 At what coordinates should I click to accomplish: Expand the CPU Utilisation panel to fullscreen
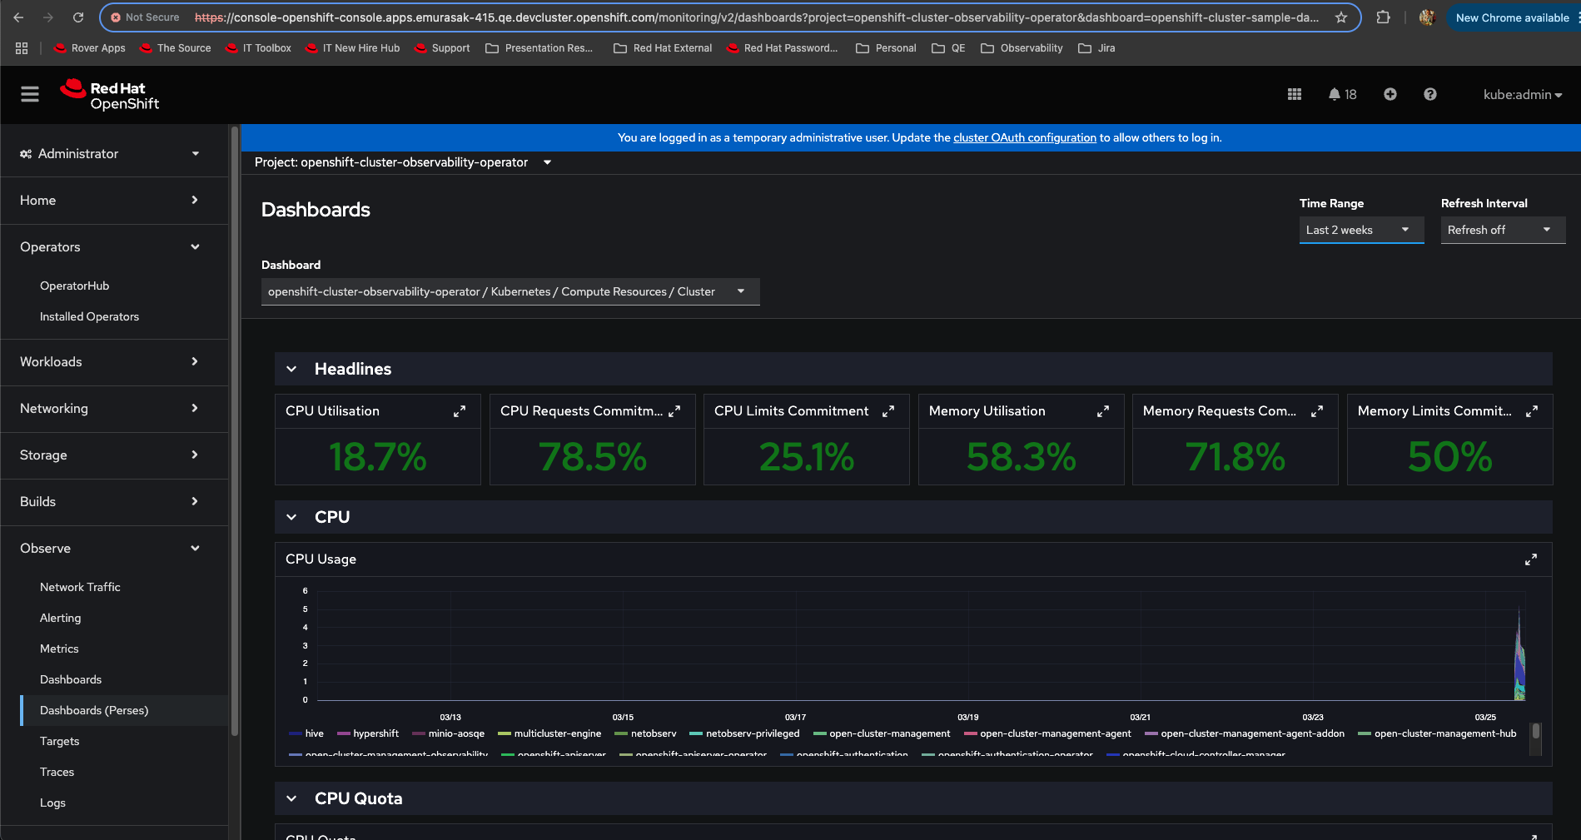click(460, 411)
